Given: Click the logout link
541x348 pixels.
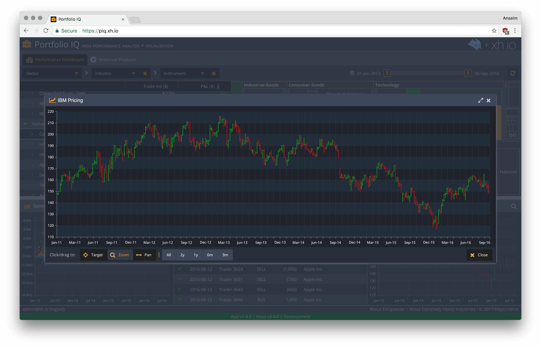Looking at the screenshot, I should [x=57, y=309].
